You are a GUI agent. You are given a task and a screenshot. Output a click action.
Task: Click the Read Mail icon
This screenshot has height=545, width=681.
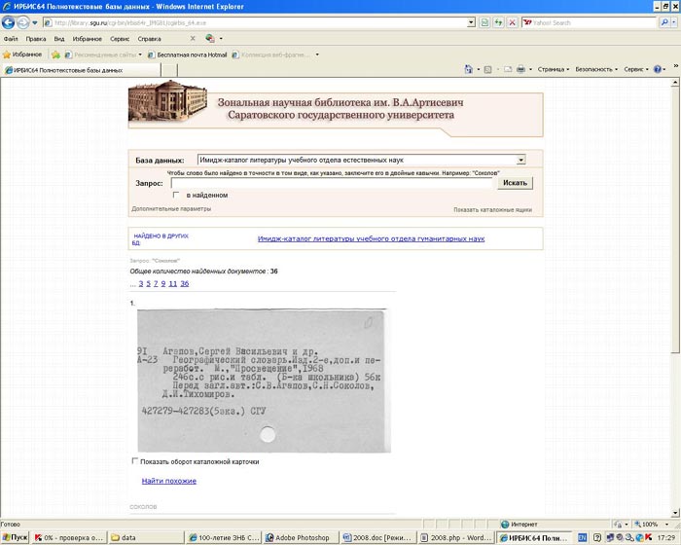tap(508, 69)
